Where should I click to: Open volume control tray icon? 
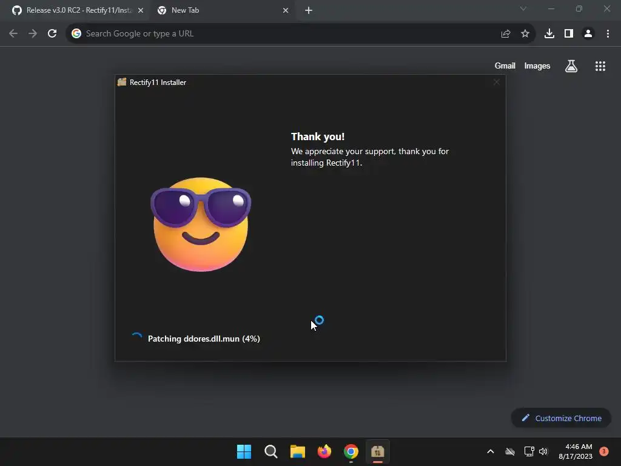click(x=543, y=451)
